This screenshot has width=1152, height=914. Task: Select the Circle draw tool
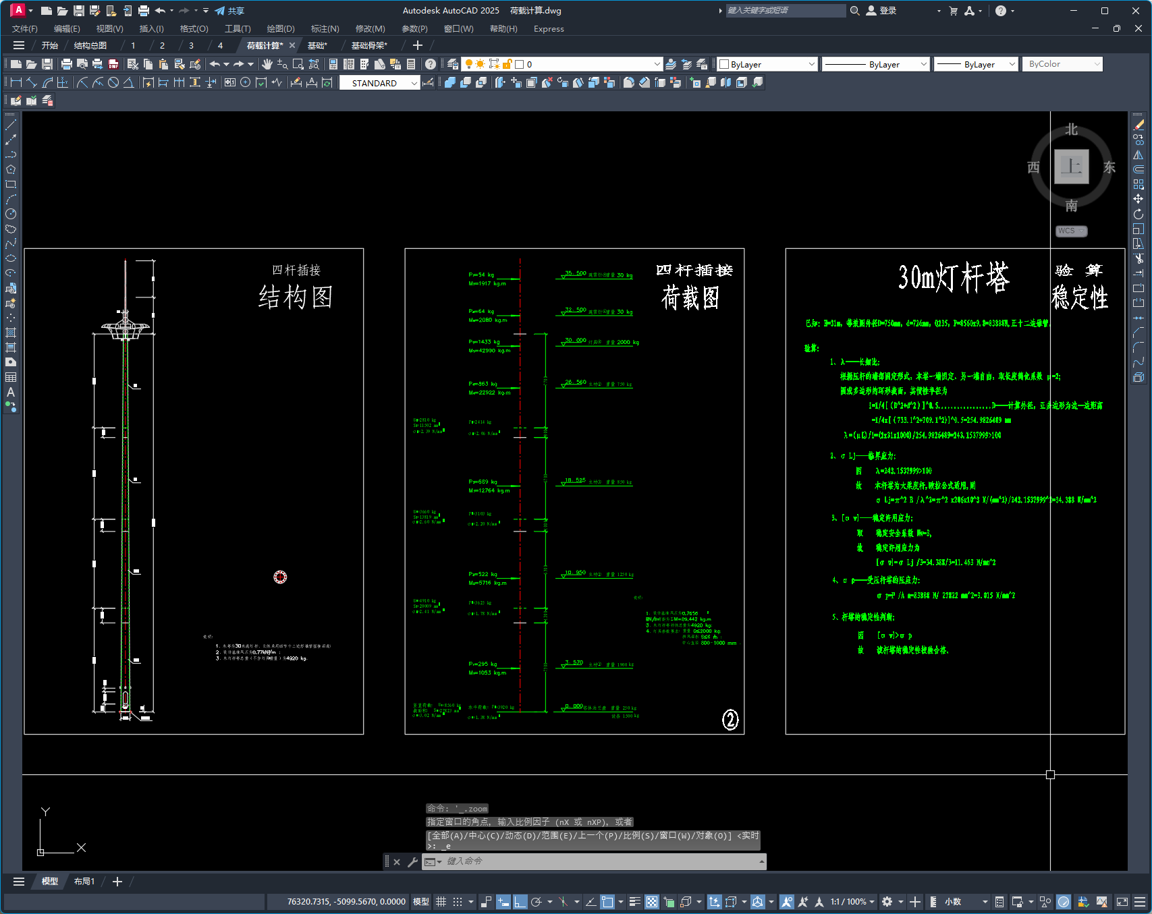pyautogui.click(x=11, y=214)
